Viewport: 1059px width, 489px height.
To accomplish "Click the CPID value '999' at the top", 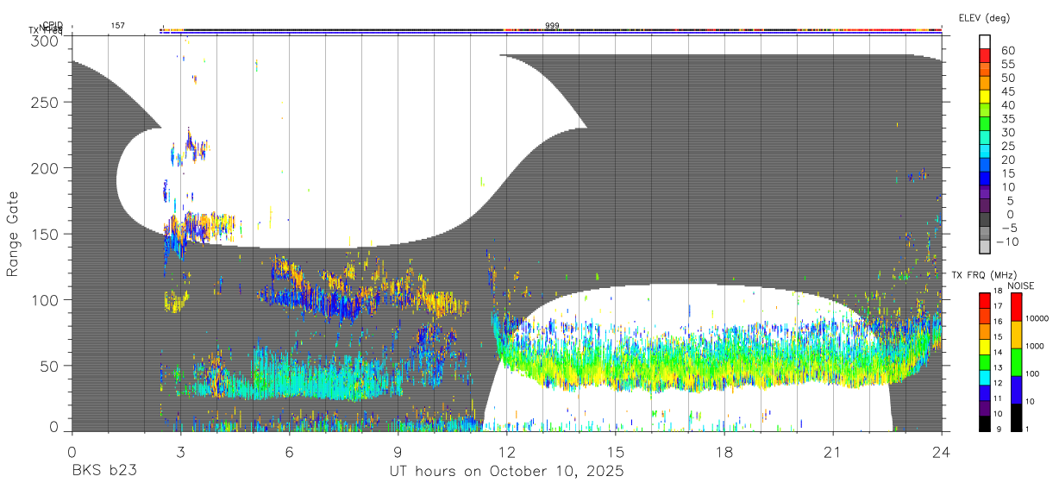I will (552, 26).
